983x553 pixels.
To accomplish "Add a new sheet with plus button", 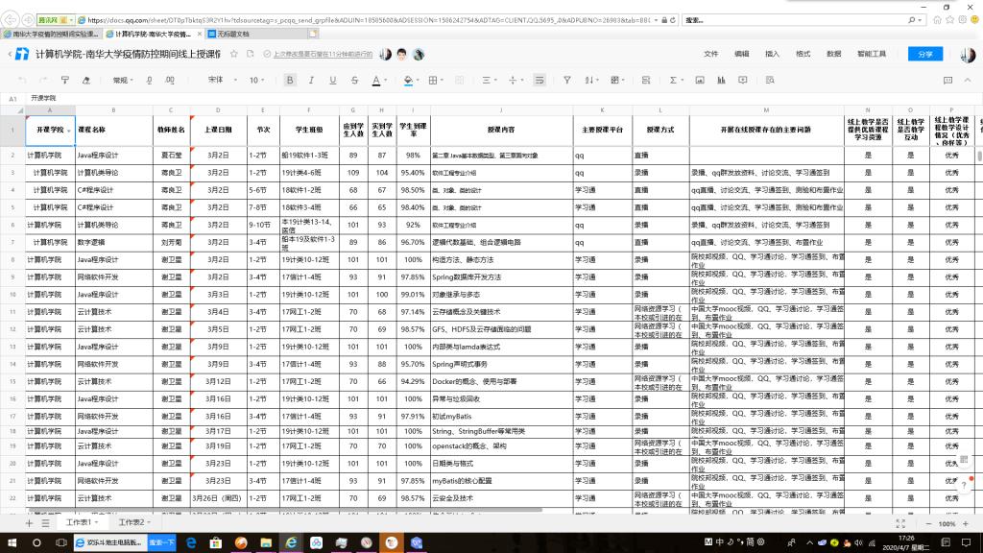I will tap(29, 523).
